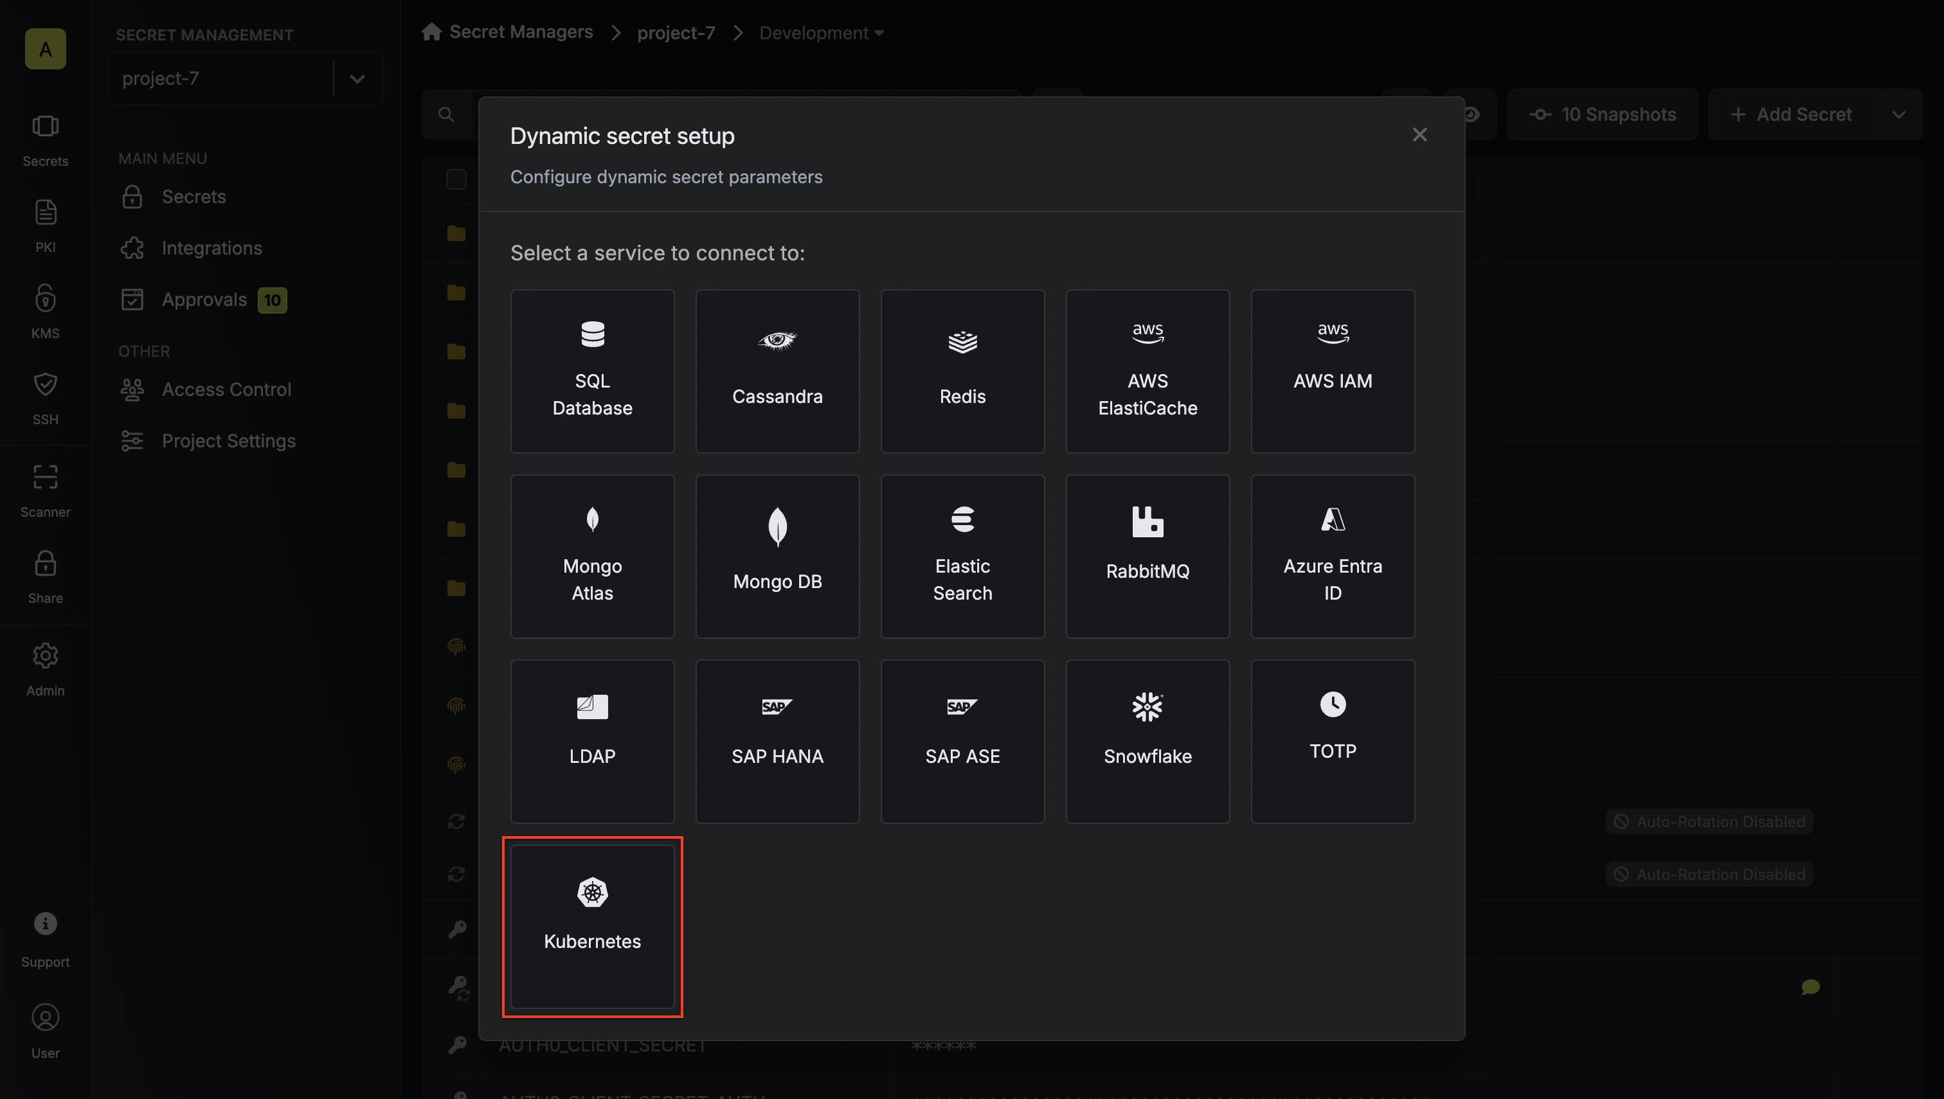Pick the Redis service tile
The width and height of the screenshot is (1944, 1099).
(x=962, y=371)
